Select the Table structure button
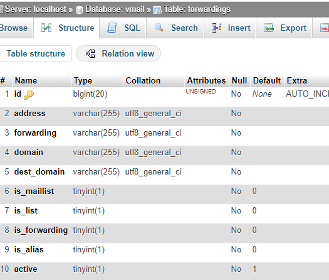The height and width of the screenshot is (280, 329). 36,53
